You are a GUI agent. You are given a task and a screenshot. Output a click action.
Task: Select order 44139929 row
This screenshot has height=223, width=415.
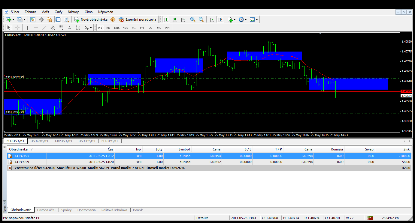(x=209, y=162)
